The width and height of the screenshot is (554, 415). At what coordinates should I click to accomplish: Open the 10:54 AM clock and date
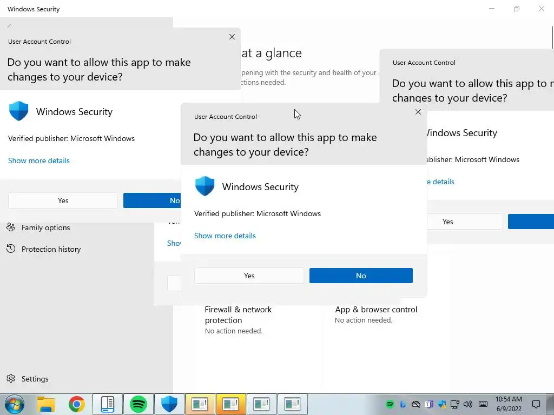[x=509, y=404]
